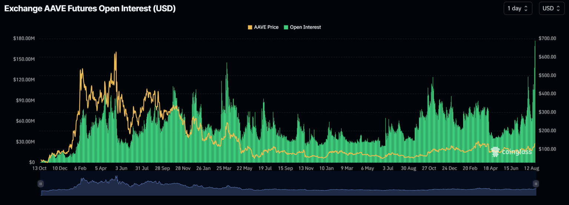Click the green Open Interest legend swatch
This screenshot has height=205, width=569.
pyautogui.click(x=286, y=27)
